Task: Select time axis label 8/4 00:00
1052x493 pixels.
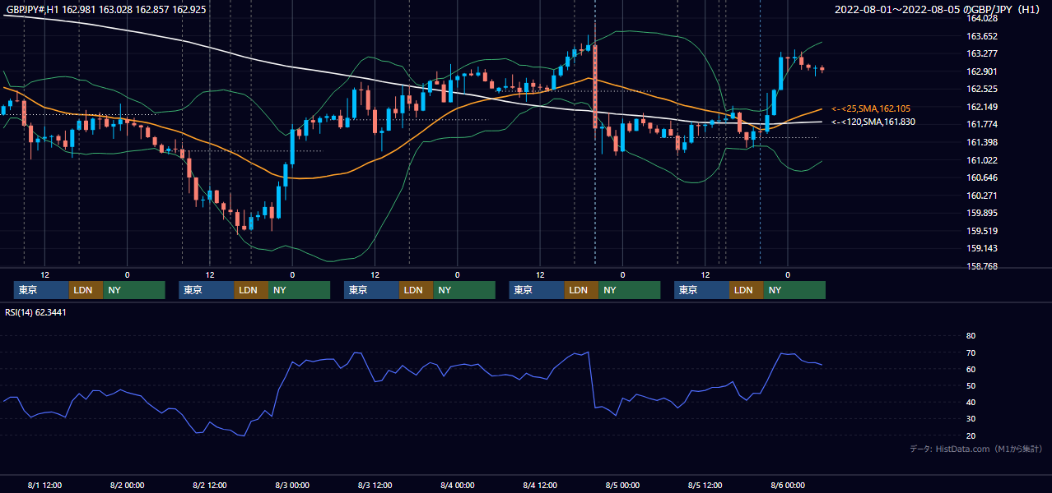Action: 458,485
